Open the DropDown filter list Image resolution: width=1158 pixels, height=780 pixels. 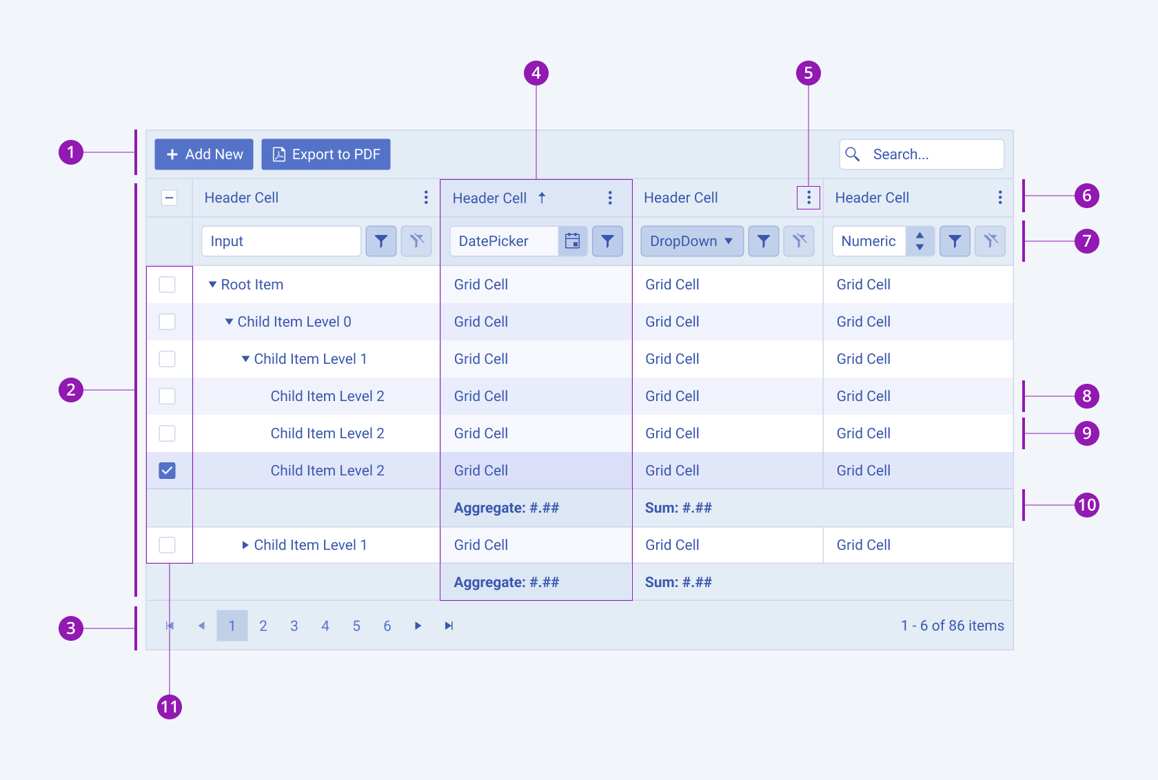point(692,241)
